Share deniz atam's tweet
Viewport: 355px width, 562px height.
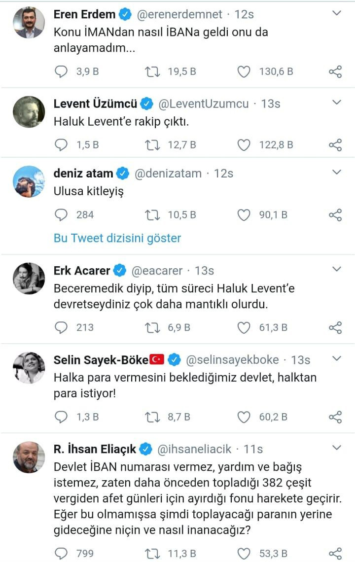(x=335, y=214)
